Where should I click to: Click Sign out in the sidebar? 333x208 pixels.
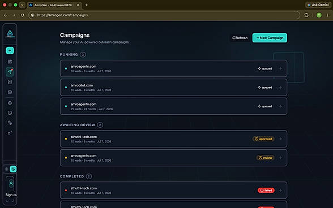pyautogui.click(x=11, y=195)
